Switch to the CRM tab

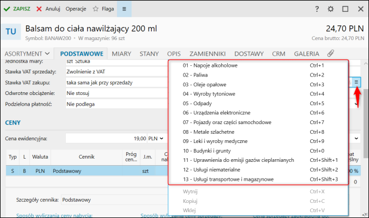(x=278, y=53)
